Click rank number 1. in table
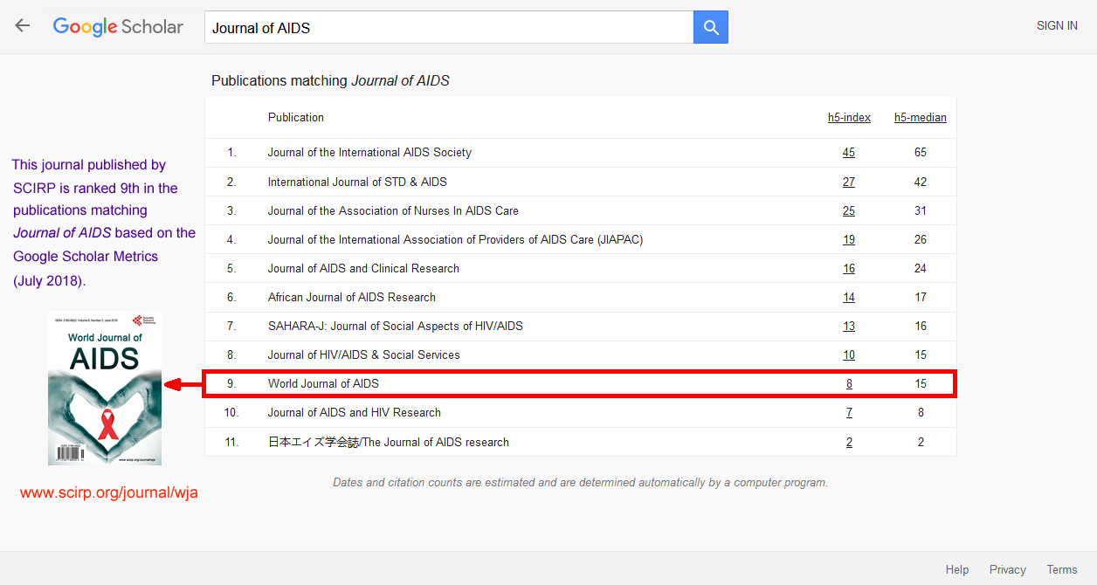 (232, 153)
